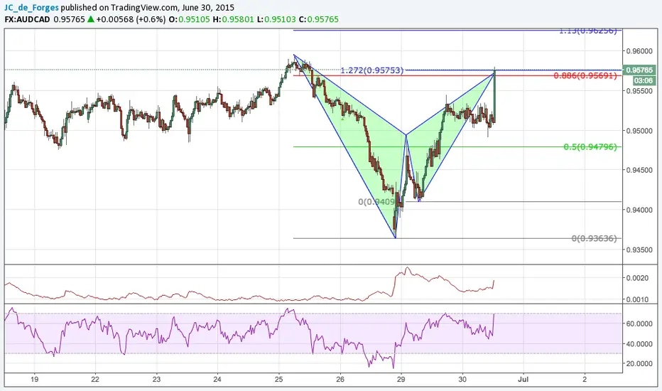
Task: Click the L:0.95103 low value
Action: pos(276,19)
